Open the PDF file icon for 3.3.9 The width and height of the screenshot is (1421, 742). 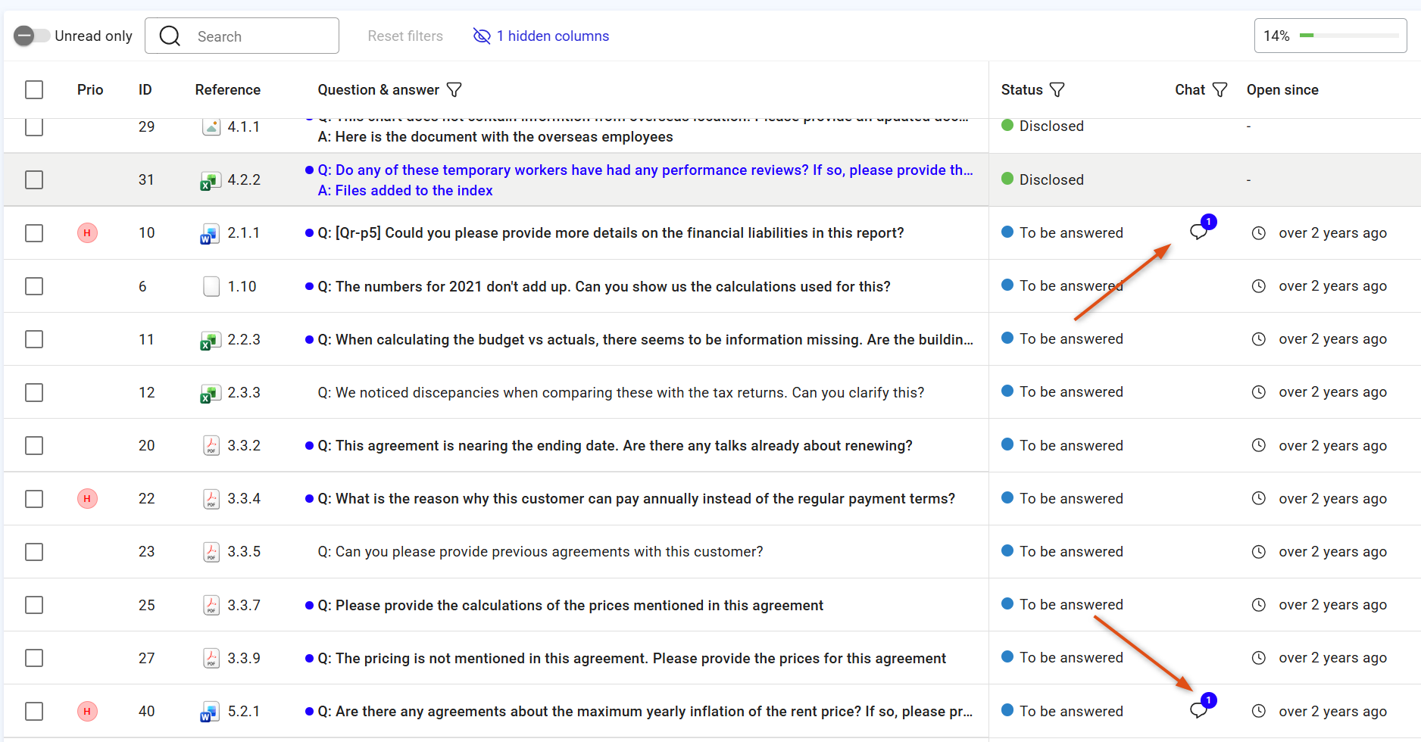(x=211, y=658)
